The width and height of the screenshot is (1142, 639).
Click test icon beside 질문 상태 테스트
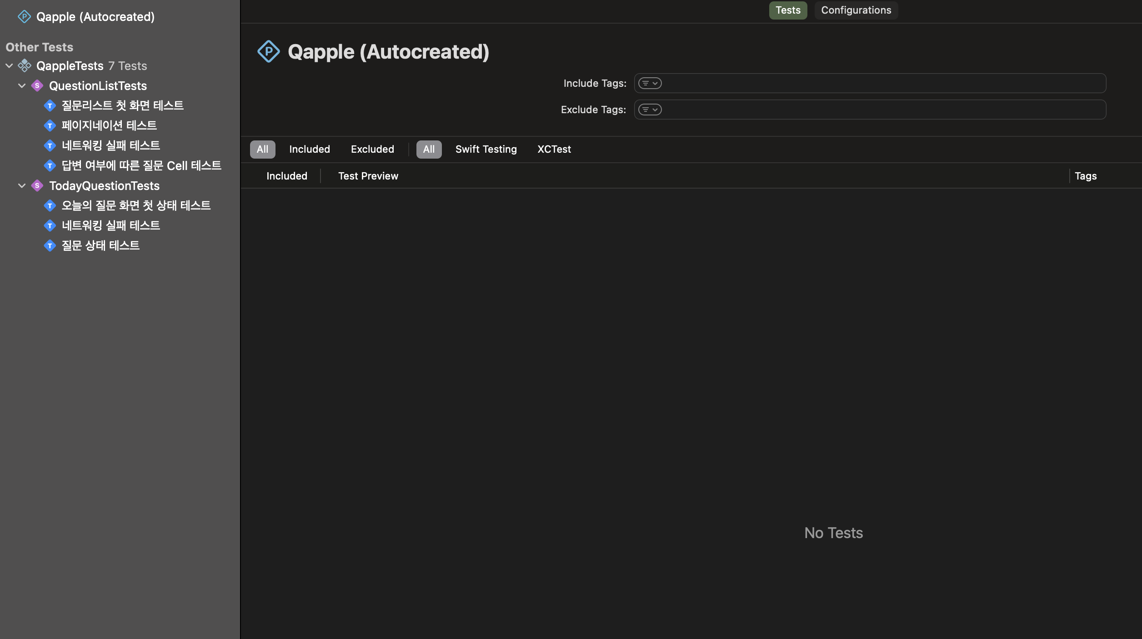click(x=50, y=246)
